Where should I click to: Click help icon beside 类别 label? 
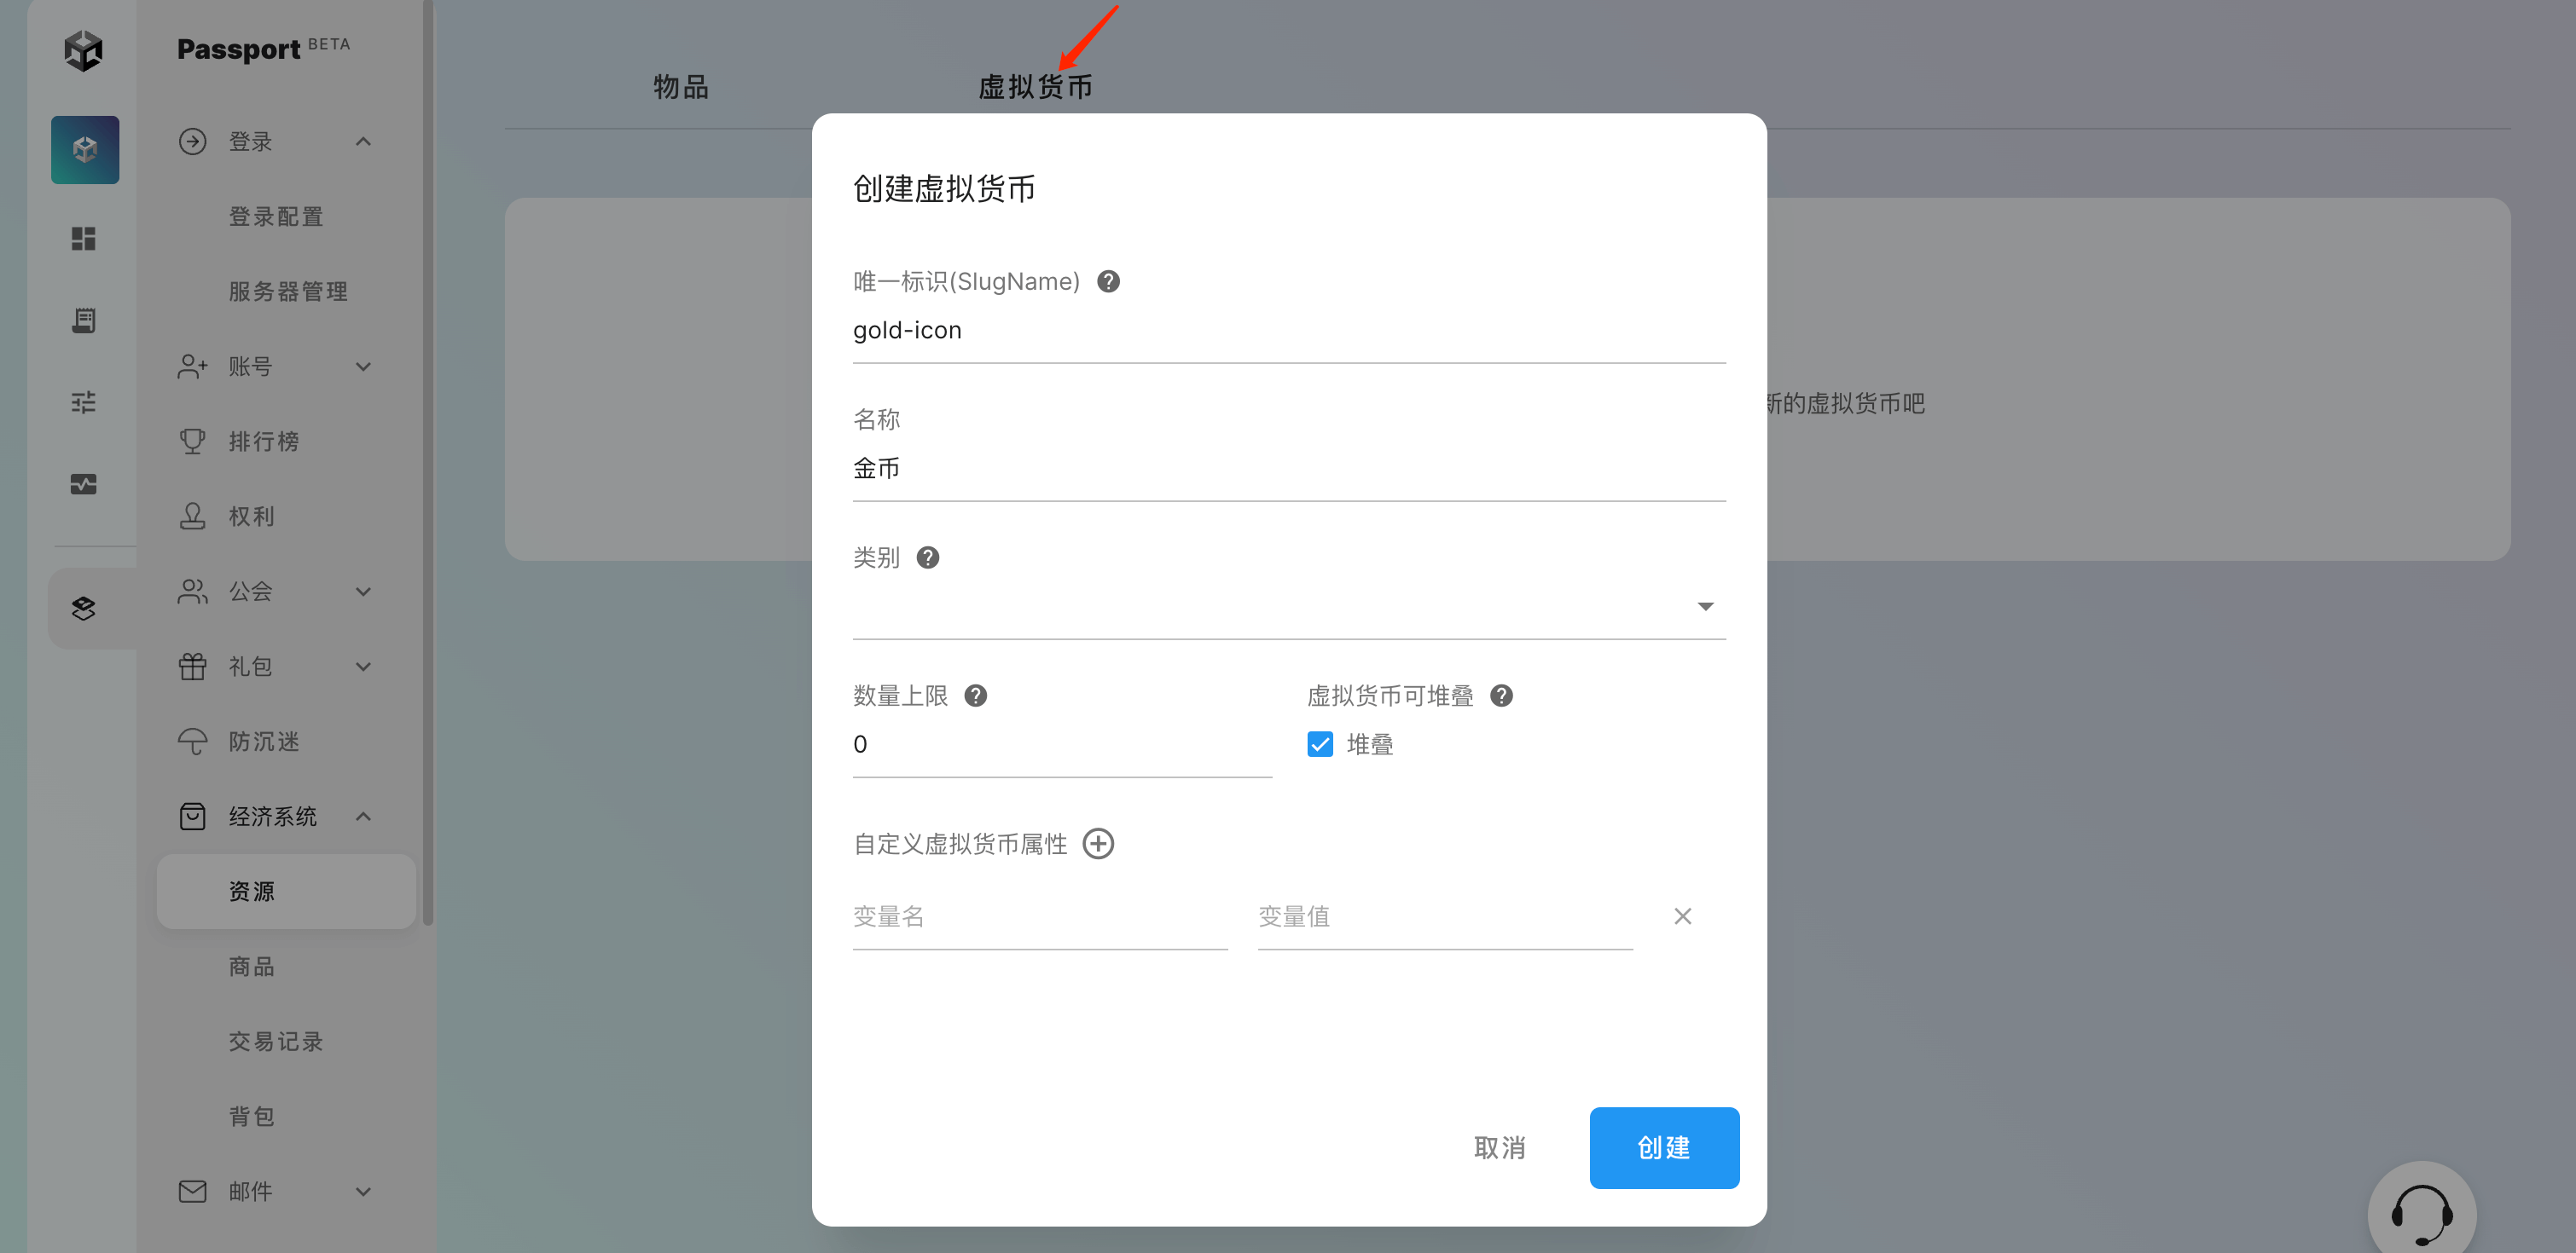click(928, 557)
